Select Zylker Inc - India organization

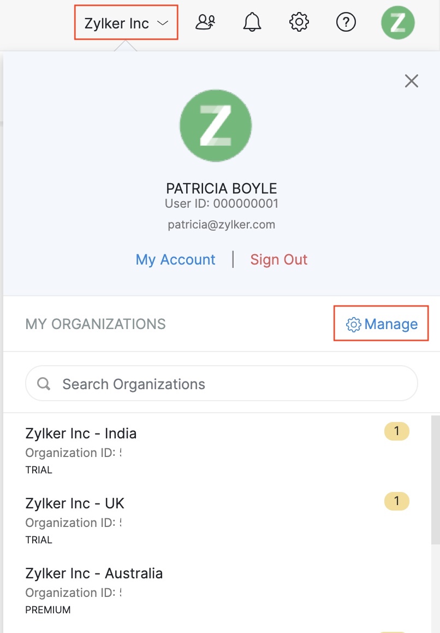coord(81,433)
